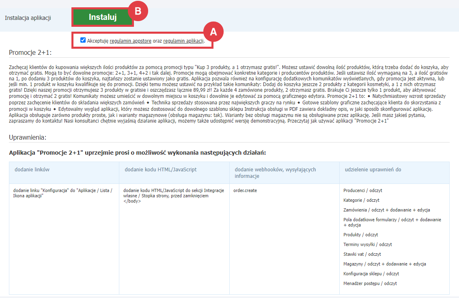Viewport: 459px width, 298px height.
Task: Click the Konfiguracja sklepu / odczyt permission
Action: [x=371, y=274]
